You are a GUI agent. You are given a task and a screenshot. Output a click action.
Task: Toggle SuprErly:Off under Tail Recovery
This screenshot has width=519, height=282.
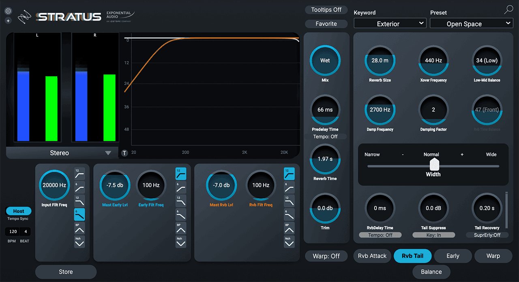[487, 235]
